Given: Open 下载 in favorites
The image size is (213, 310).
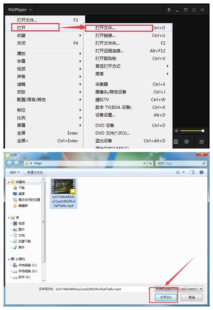Looking at the screenshot, I should pos(19,188).
